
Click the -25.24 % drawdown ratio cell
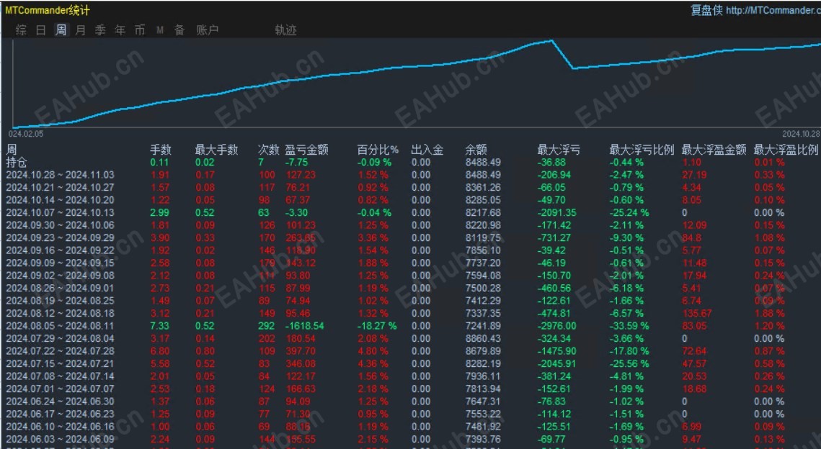tap(629, 213)
